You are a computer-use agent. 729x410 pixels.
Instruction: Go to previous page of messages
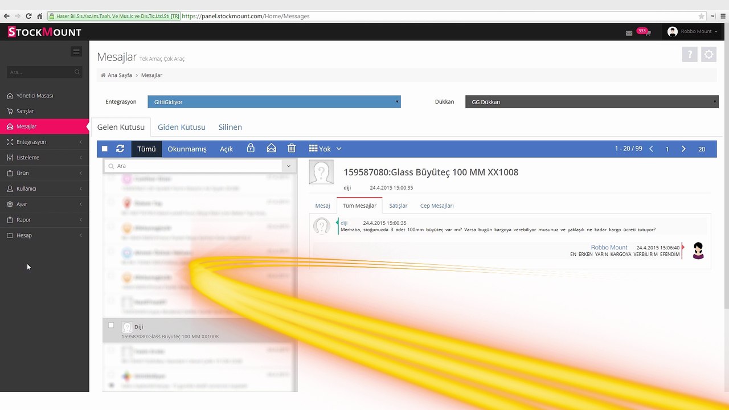tap(652, 149)
